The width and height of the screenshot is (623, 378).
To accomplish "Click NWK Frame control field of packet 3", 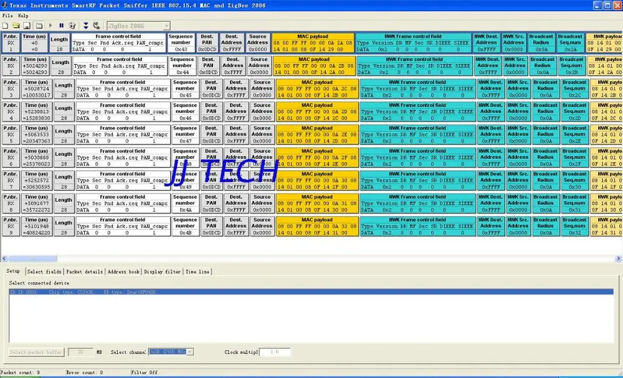I will (x=417, y=89).
